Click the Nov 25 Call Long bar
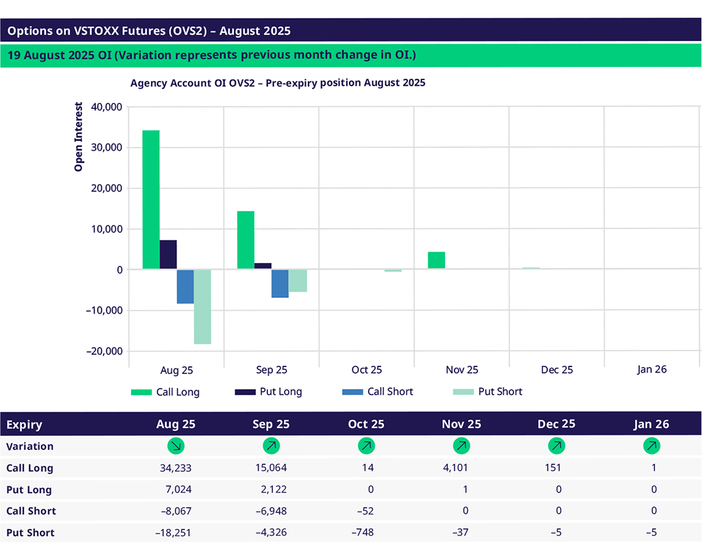The image size is (702, 559). 436,260
